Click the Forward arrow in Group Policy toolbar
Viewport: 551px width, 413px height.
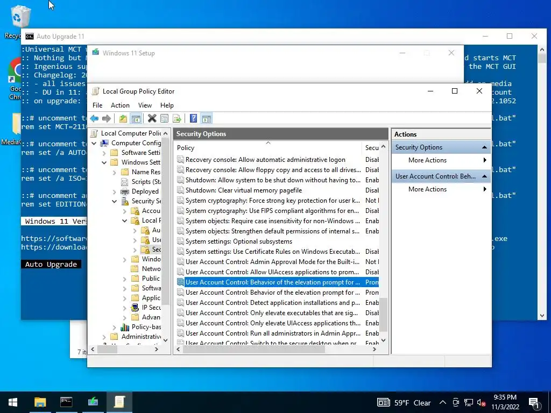pos(107,119)
